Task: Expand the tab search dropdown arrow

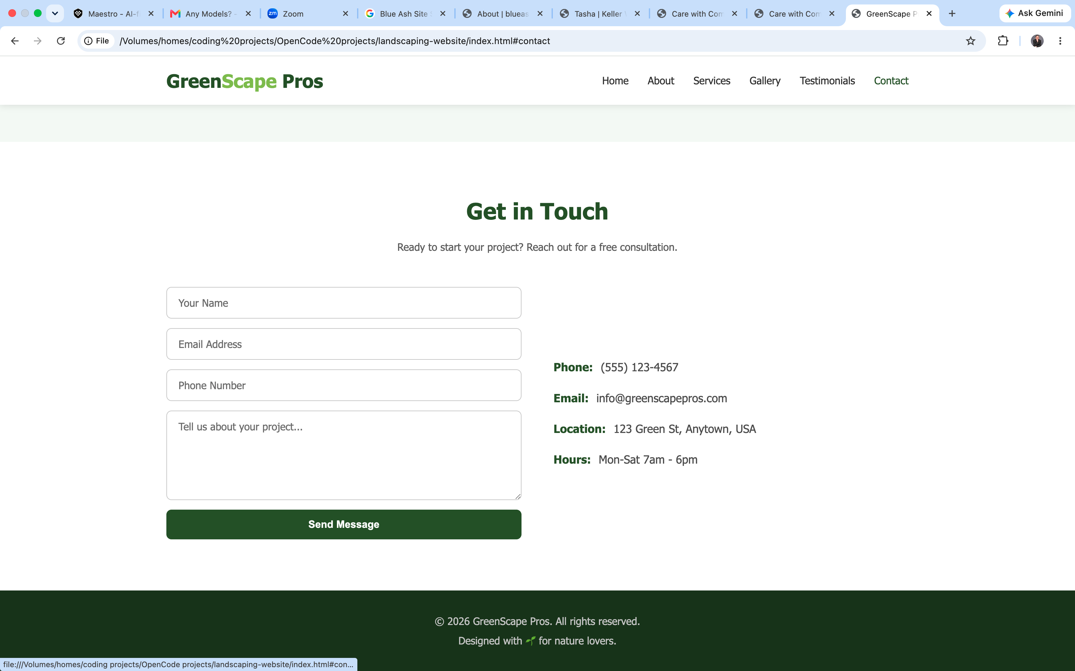Action: tap(55, 13)
